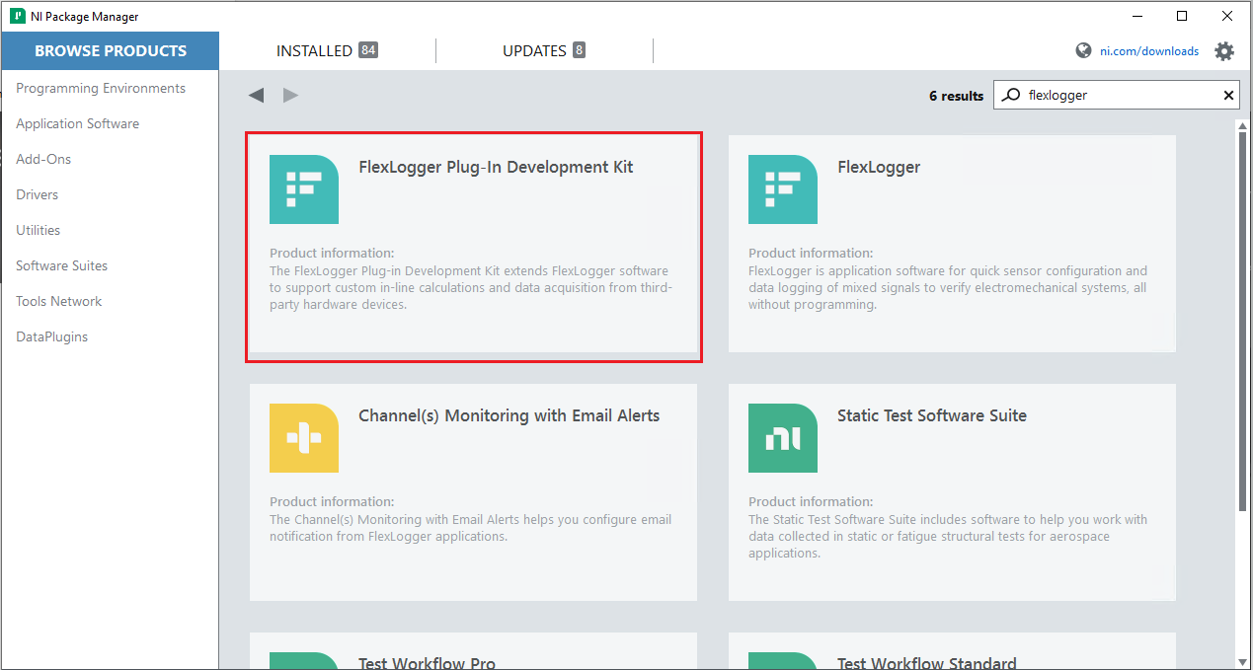Click the 8 updates count badge
Viewport: 1253px width, 670px height.
[x=579, y=50]
